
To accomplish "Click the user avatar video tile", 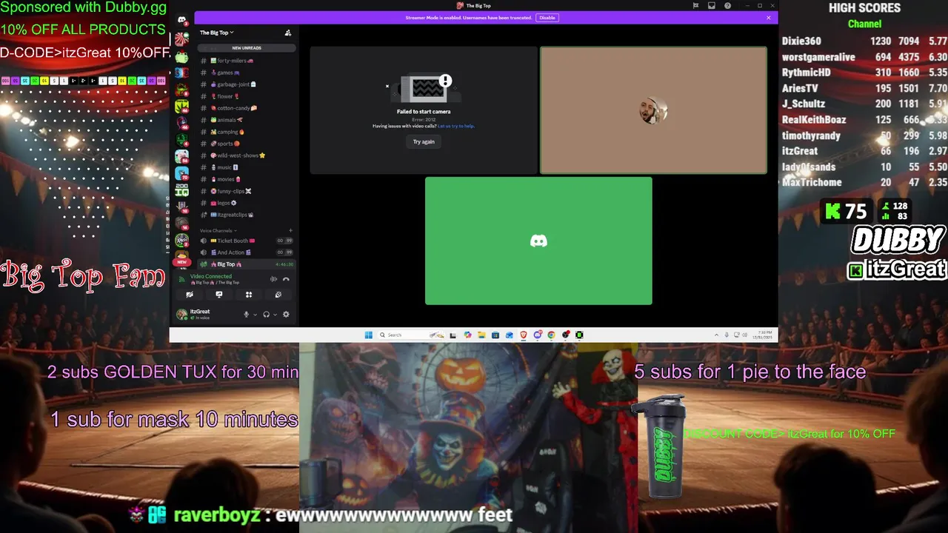I will (x=653, y=110).
